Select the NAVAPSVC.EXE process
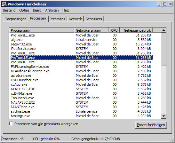Image resolution: width=175 pixels, height=143 pixels. pyautogui.click(x=81, y=102)
